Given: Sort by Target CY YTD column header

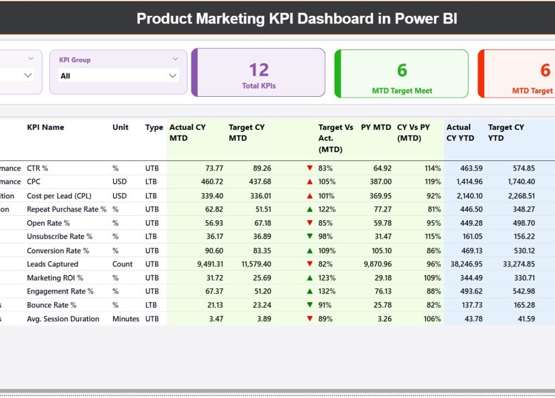Looking at the screenshot, I should coord(506,133).
